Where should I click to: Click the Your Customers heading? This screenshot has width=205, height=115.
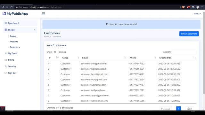(56, 45)
